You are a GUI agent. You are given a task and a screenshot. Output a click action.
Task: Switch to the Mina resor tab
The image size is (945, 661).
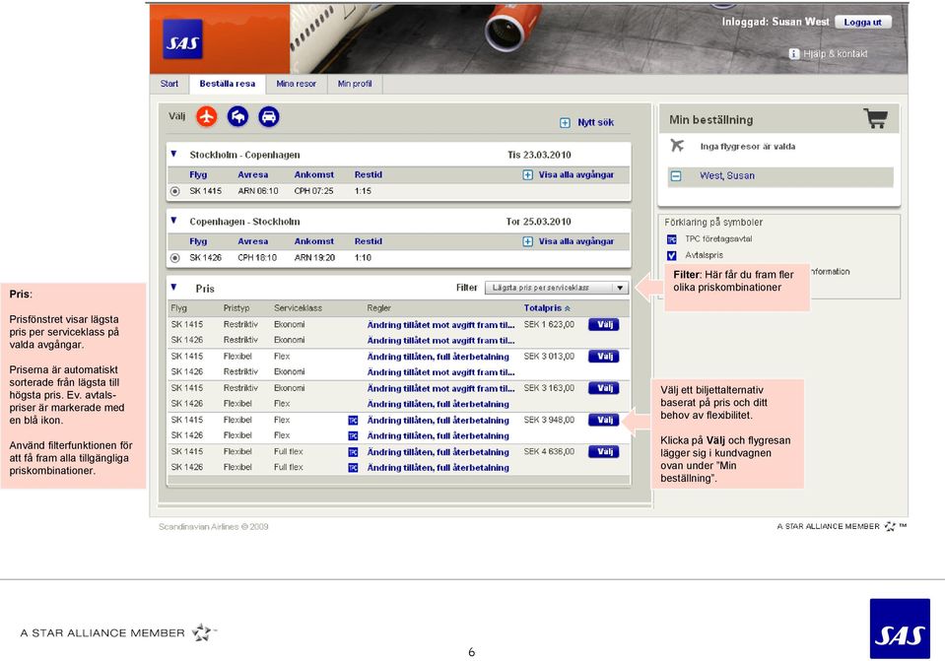[296, 84]
